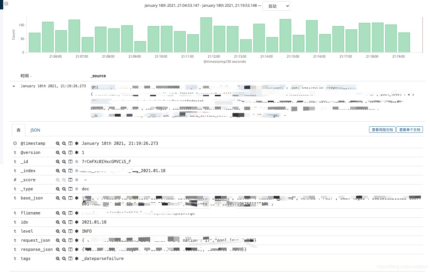430x272 pixels.
Task: Filter for value on request_json row
Action: [58, 241]
